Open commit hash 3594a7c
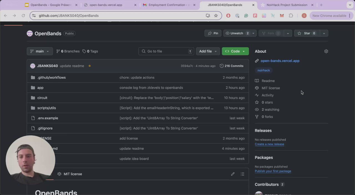Viewport: 355px width, 195px height. tap(187, 66)
